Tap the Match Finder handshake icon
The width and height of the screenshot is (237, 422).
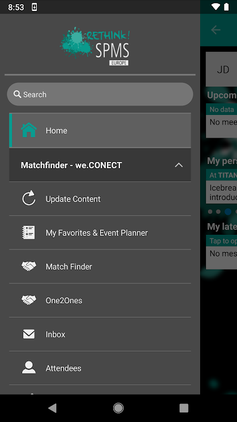(x=29, y=266)
